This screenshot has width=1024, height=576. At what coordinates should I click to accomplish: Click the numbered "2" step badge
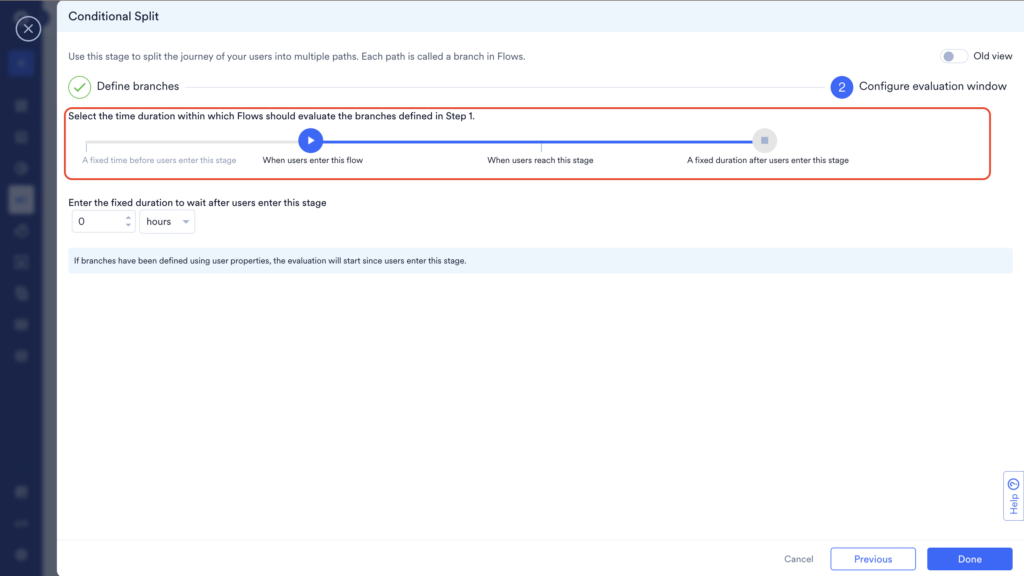click(x=842, y=87)
